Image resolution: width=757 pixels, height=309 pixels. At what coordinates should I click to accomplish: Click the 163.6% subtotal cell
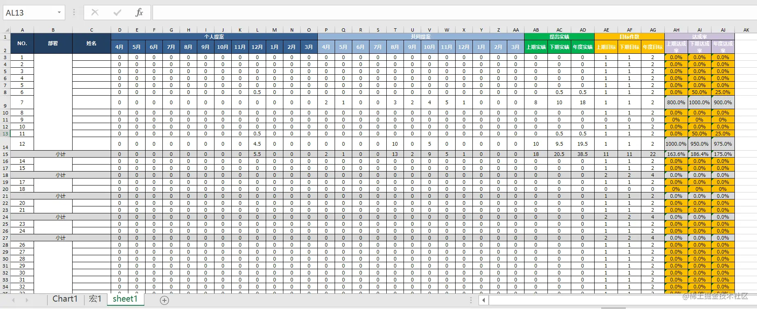pos(676,154)
